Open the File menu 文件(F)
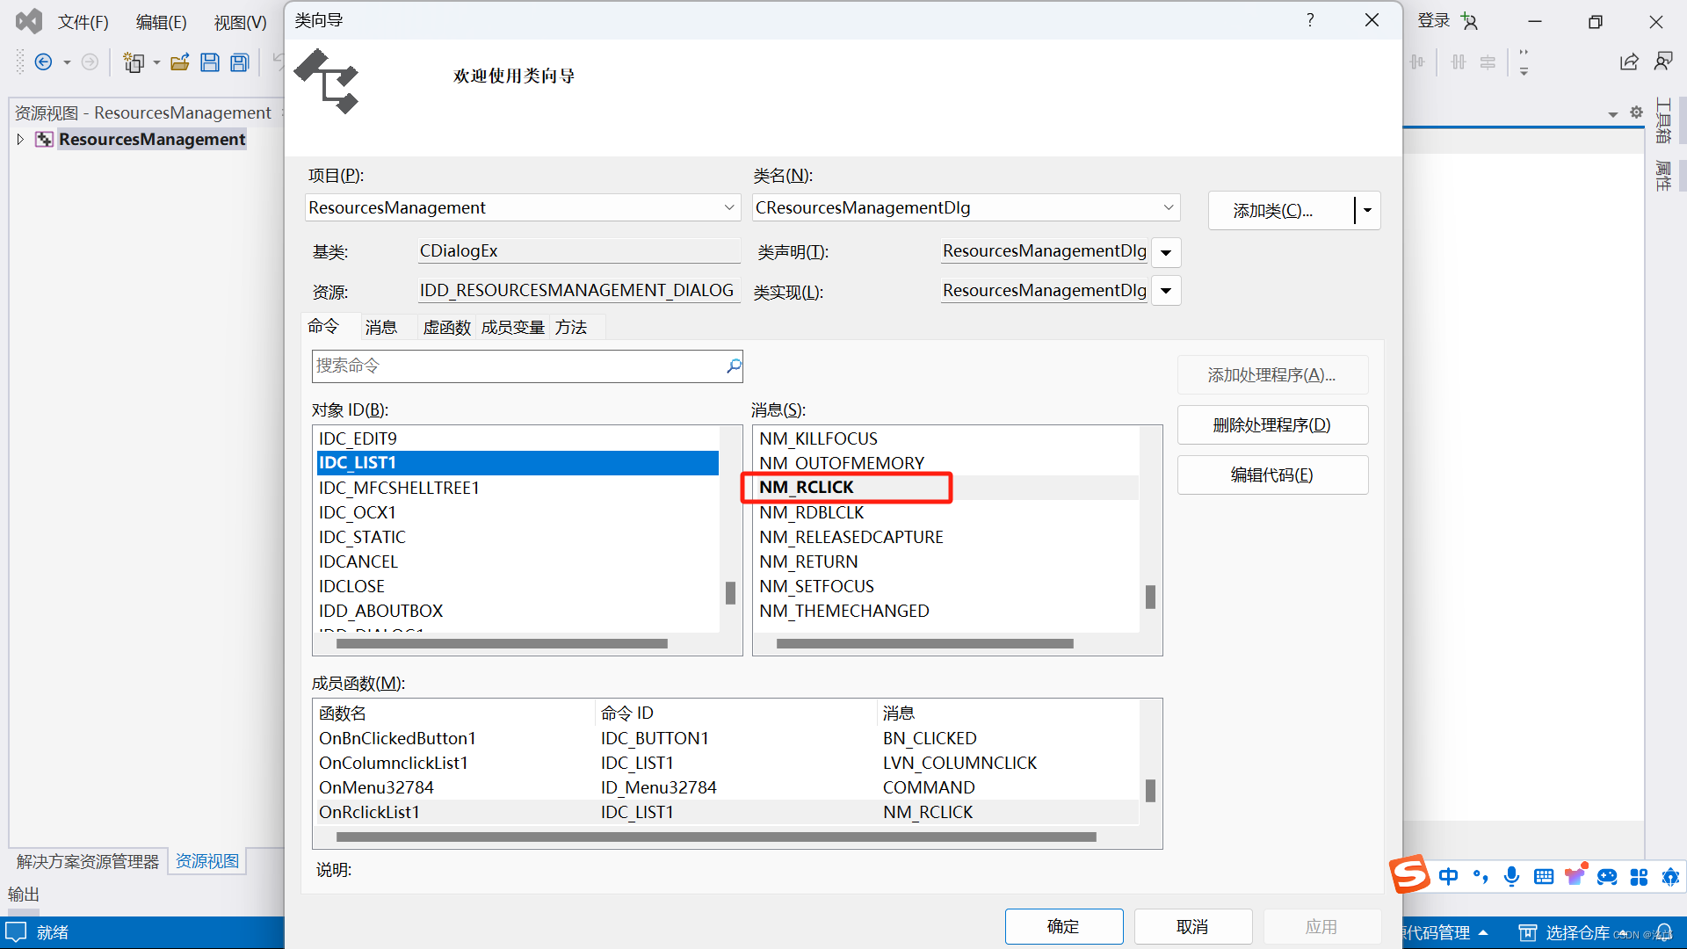 pyautogui.click(x=83, y=22)
